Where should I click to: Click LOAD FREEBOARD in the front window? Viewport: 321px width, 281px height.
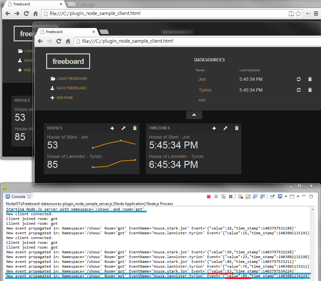point(69,79)
